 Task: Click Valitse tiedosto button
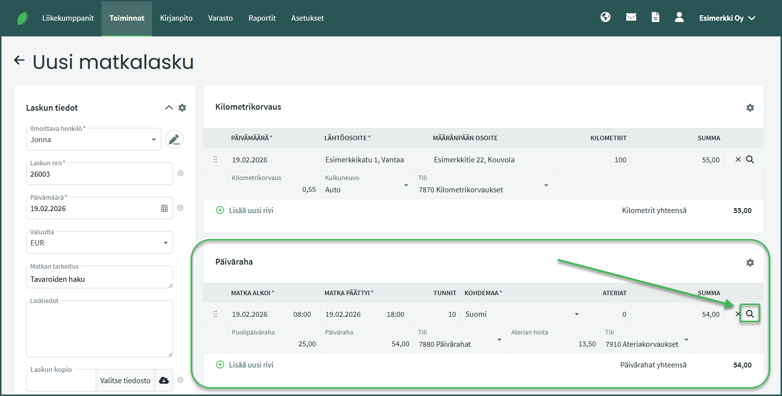125,380
